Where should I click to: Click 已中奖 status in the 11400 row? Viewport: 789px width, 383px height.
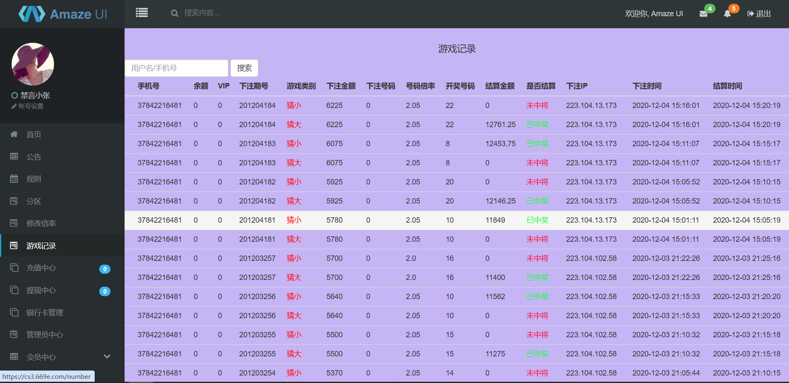(537, 277)
